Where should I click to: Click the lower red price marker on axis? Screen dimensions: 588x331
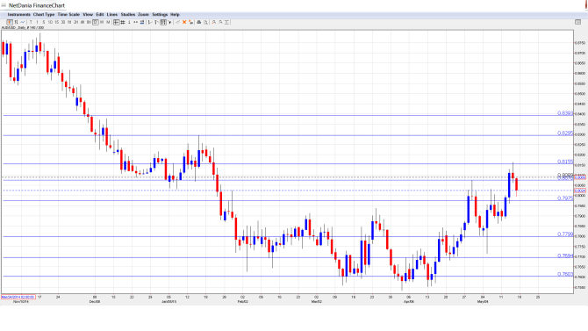coord(580,191)
